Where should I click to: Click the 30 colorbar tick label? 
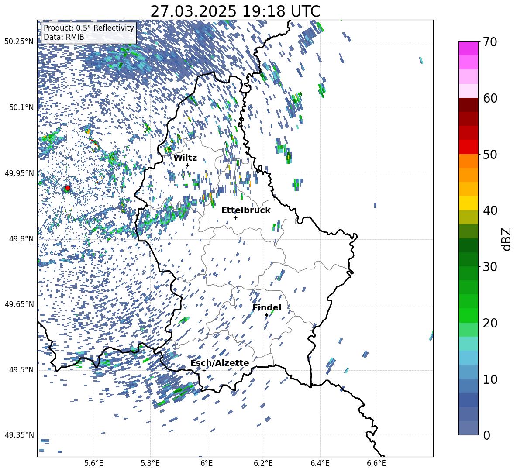pyautogui.click(x=490, y=267)
